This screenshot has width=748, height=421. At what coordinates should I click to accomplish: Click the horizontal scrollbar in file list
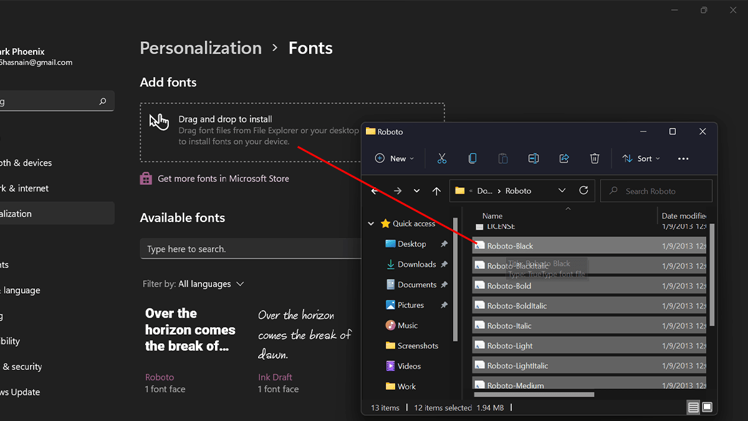pos(534,394)
